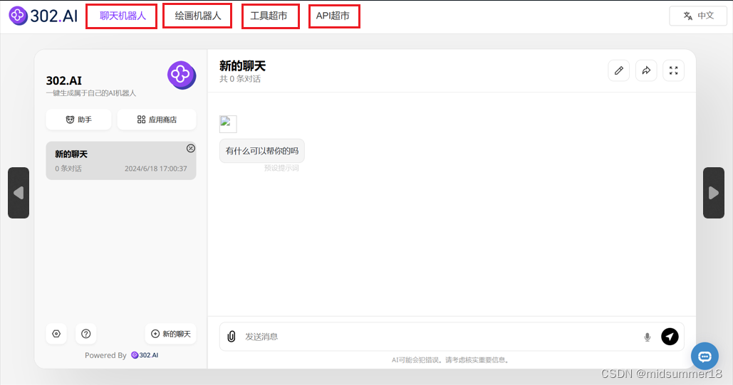This screenshot has width=733, height=385.
Task: Delete the 新的聊天 conversation via its X icon
Action: pos(191,148)
